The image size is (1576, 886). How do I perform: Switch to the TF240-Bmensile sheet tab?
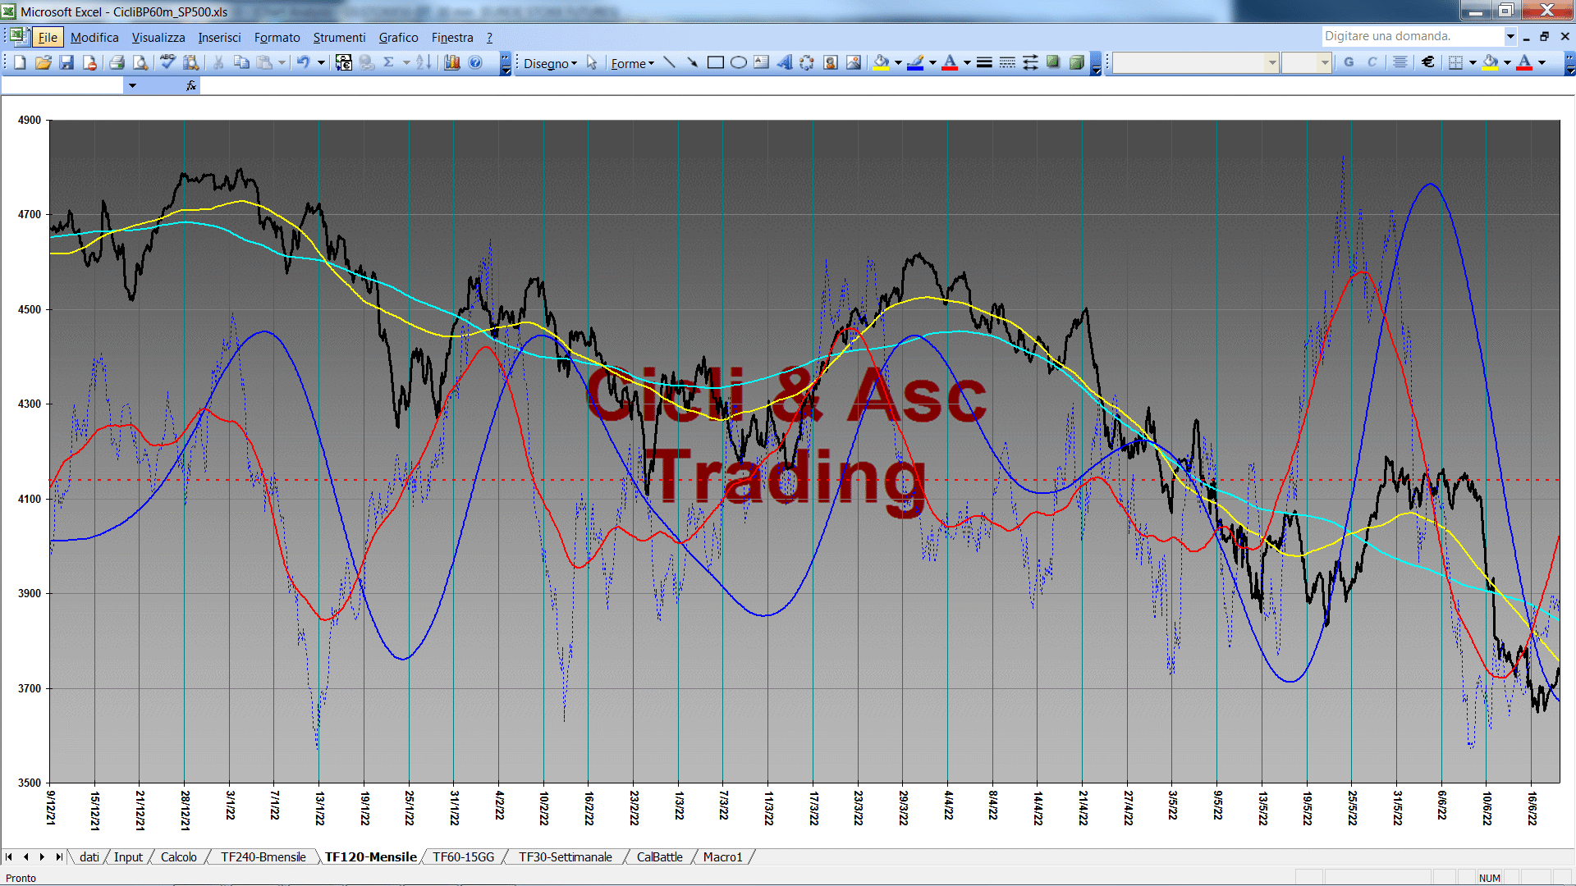coord(263,856)
